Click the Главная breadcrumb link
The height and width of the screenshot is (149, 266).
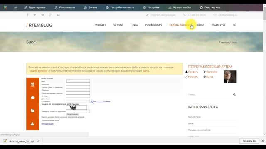point(224,43)
